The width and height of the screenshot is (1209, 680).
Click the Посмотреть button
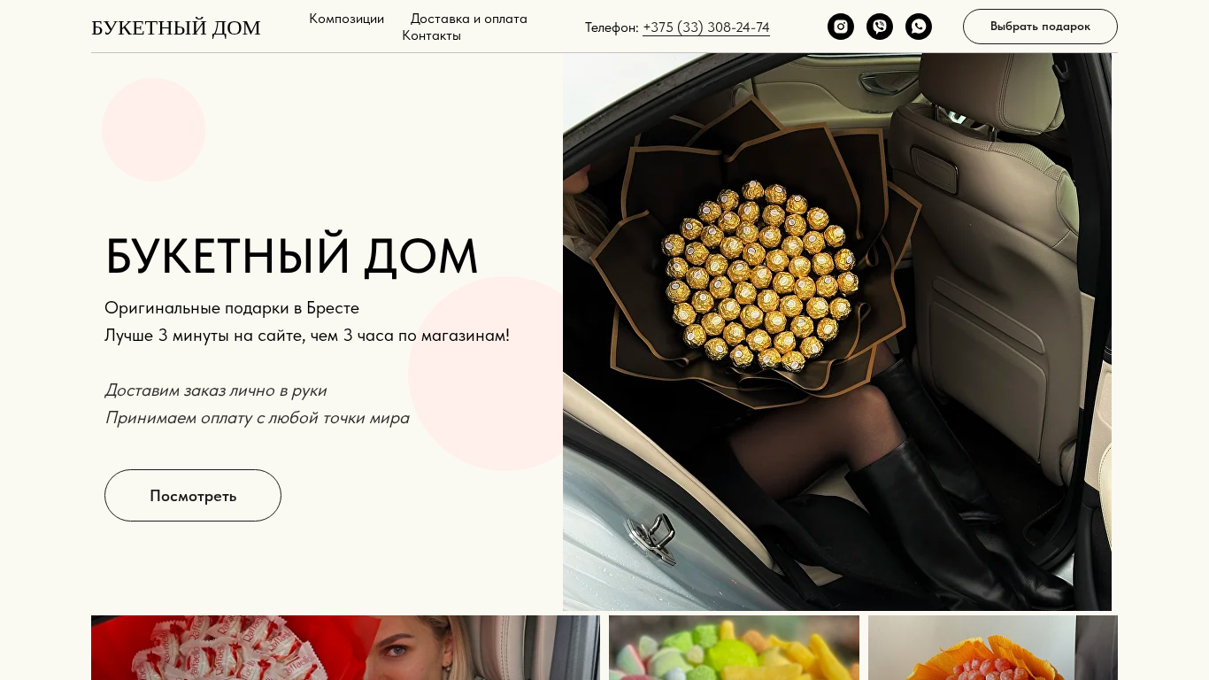click(x=193, y=496)
